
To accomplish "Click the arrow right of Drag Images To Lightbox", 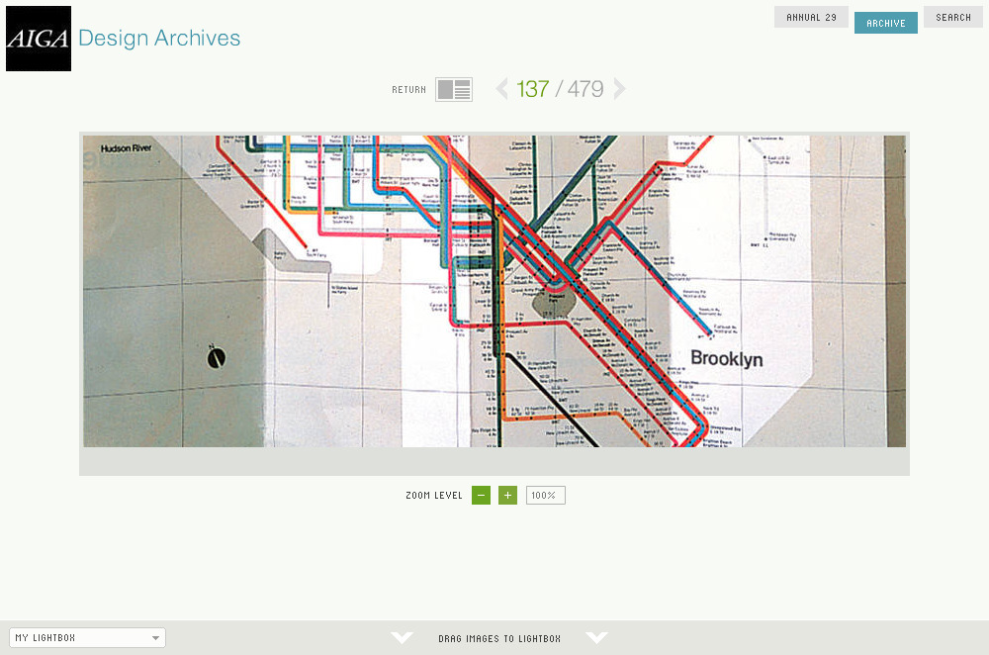I will coord(596,638).
